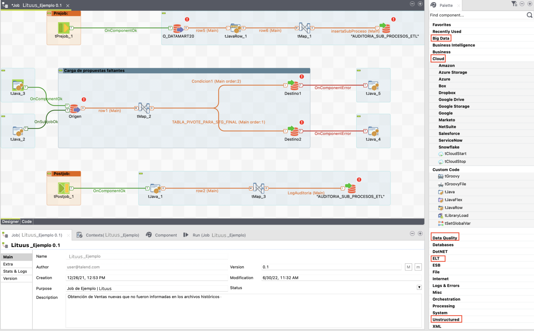
Task: Collapse the tJava_5 subjob container
Action: [359, 70]
